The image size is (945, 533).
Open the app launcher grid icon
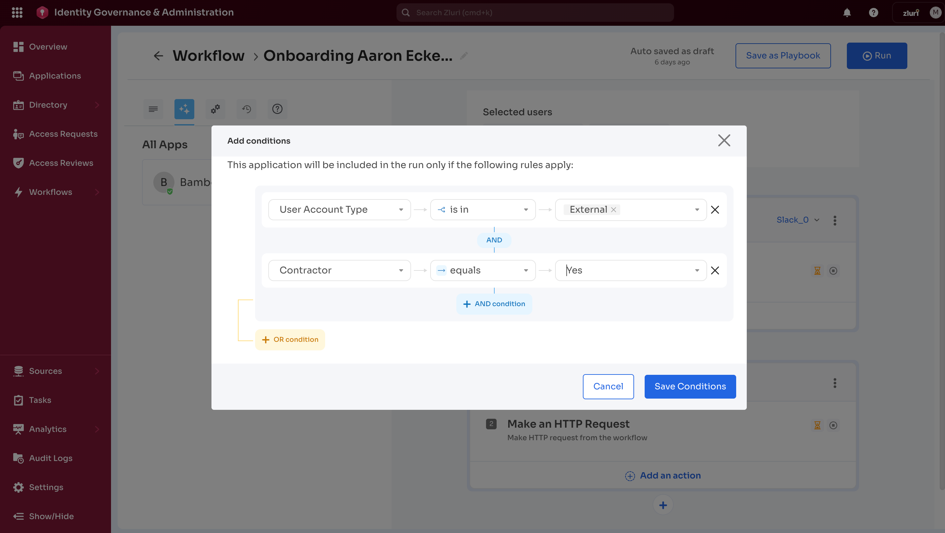(x=17, y=13)
